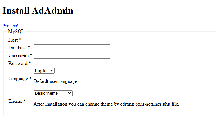
Task: Click into the Database text field
Action: coord(72,48)
